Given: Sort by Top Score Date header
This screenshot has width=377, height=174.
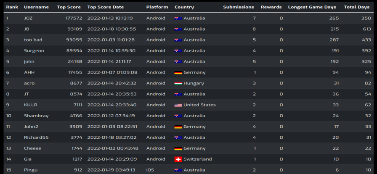Looking at the screenshot, I should point(106,7).
